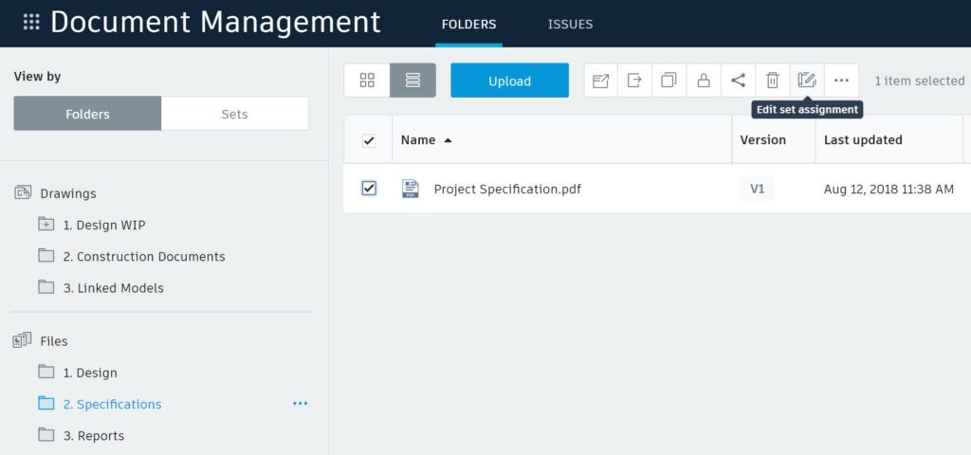Image resolution: width=971 pixels, height=455 pixels.
Task: Switch to the ISSUES tab
Action: (570, 24)
